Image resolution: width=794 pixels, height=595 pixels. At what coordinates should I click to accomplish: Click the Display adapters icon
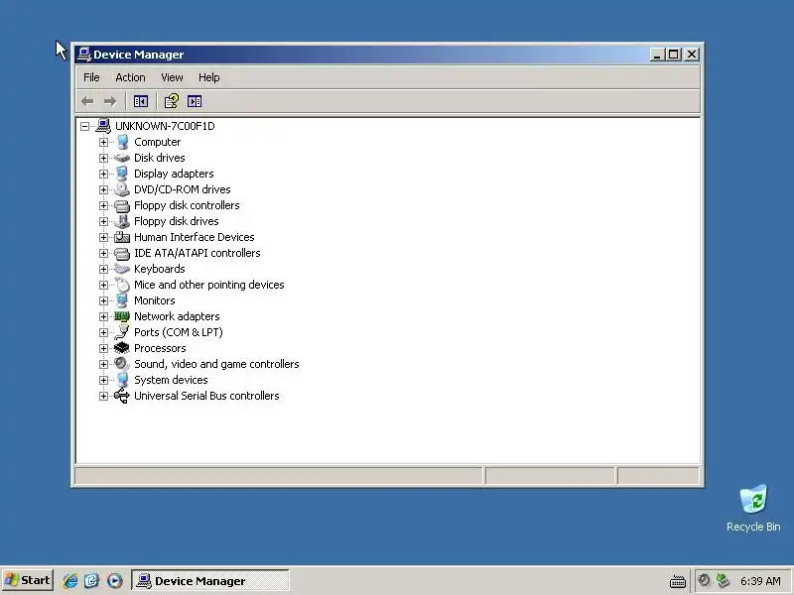122,174
